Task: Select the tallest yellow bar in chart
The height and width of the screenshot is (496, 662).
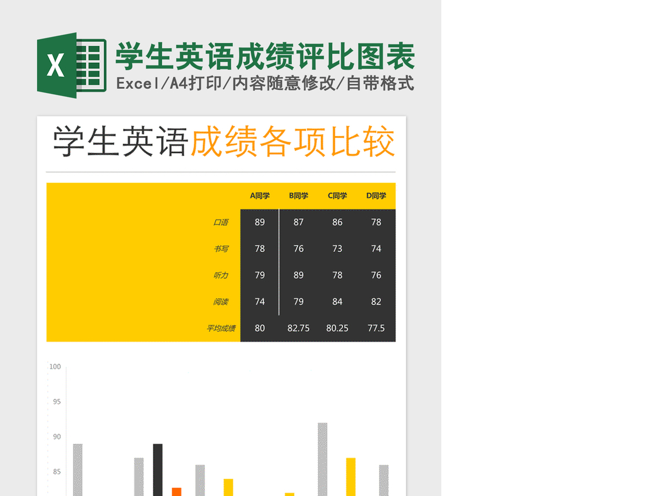Action: pos(351,477)
